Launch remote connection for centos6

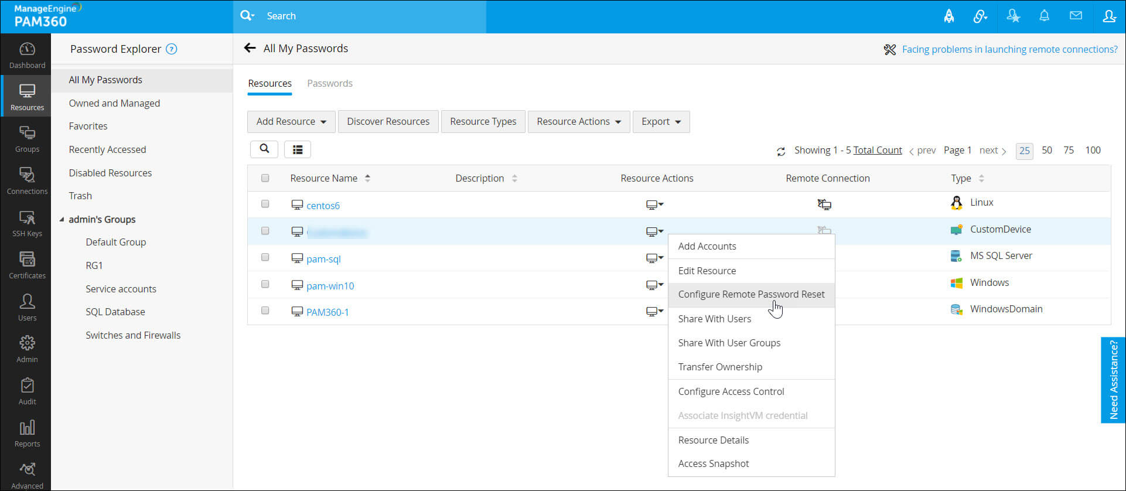tap(824, 204)
